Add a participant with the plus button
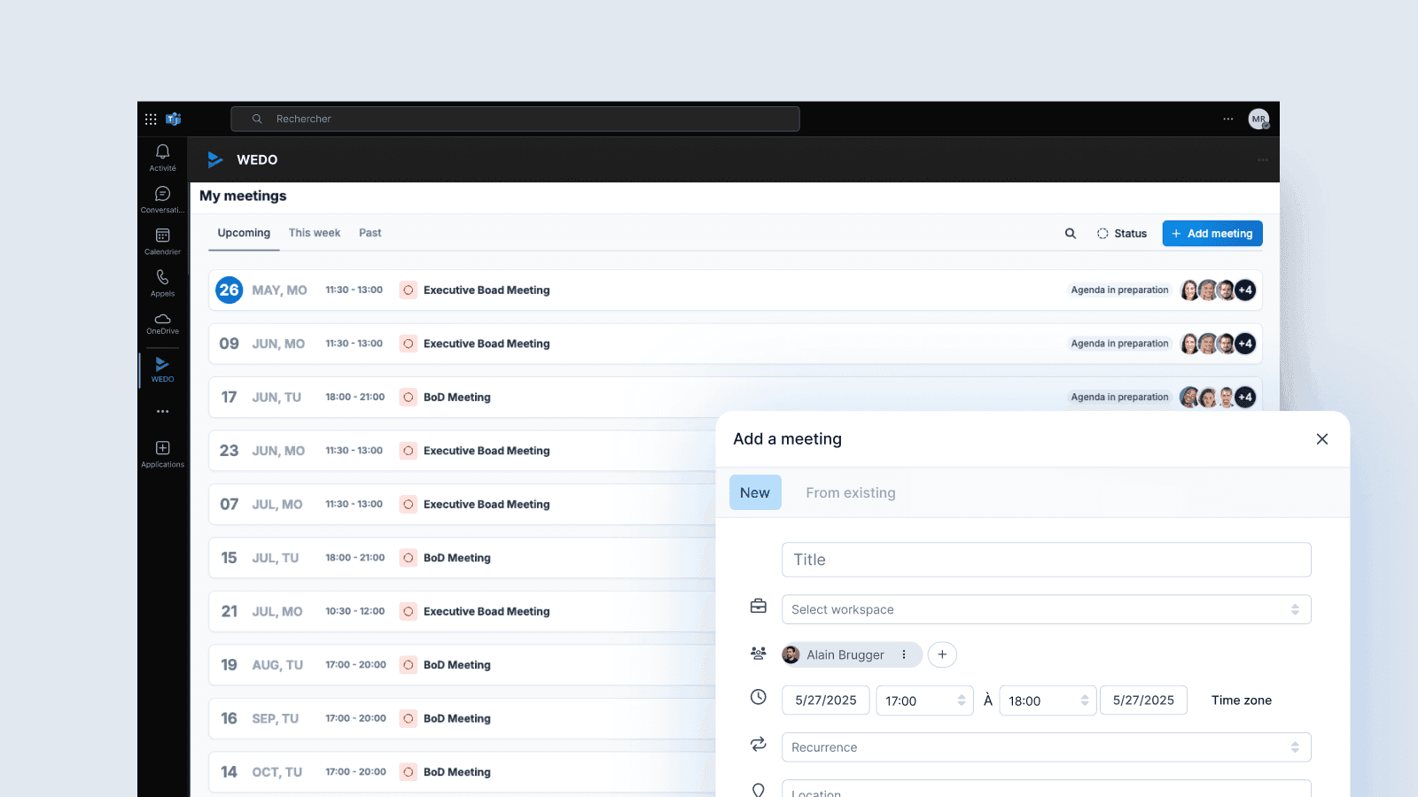This screenshot has height=797, width=1418. coord(942,654)
